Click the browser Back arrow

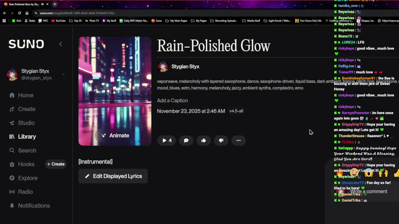coord(4,13)
